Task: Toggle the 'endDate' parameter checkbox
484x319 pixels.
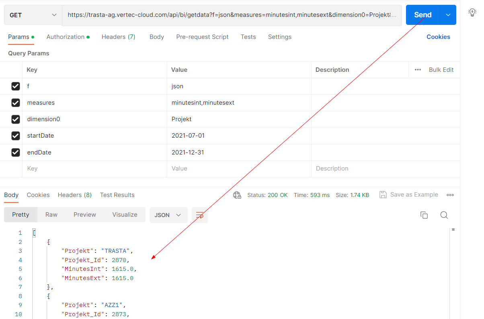Action: (16, 152)
